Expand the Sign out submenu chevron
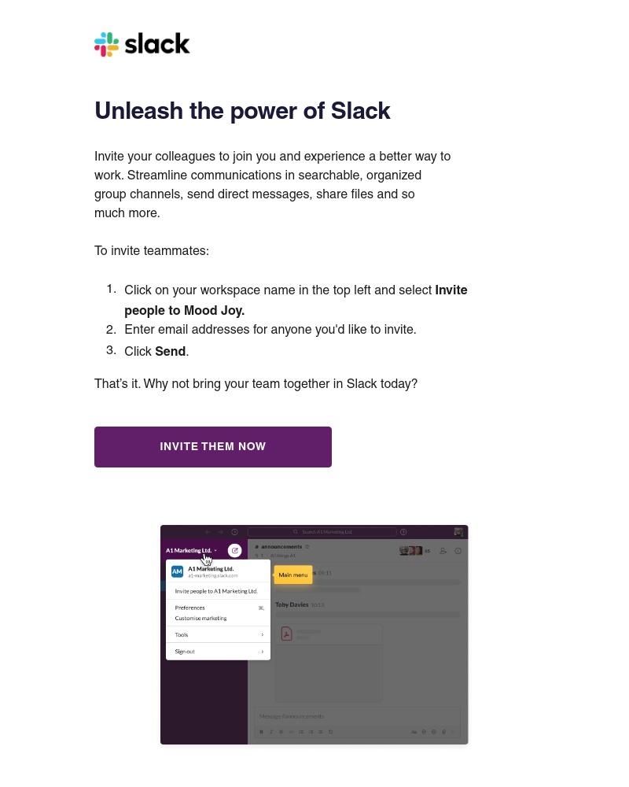 point(263,652)
